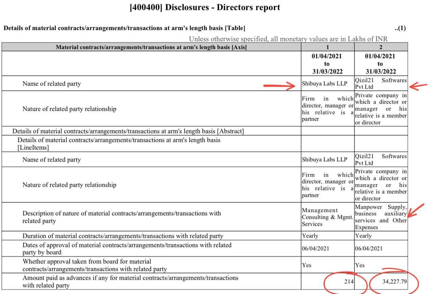Click "Shibuya Labs LLP" in the row under LineItems
432x294 pixels.
point(324,160)
